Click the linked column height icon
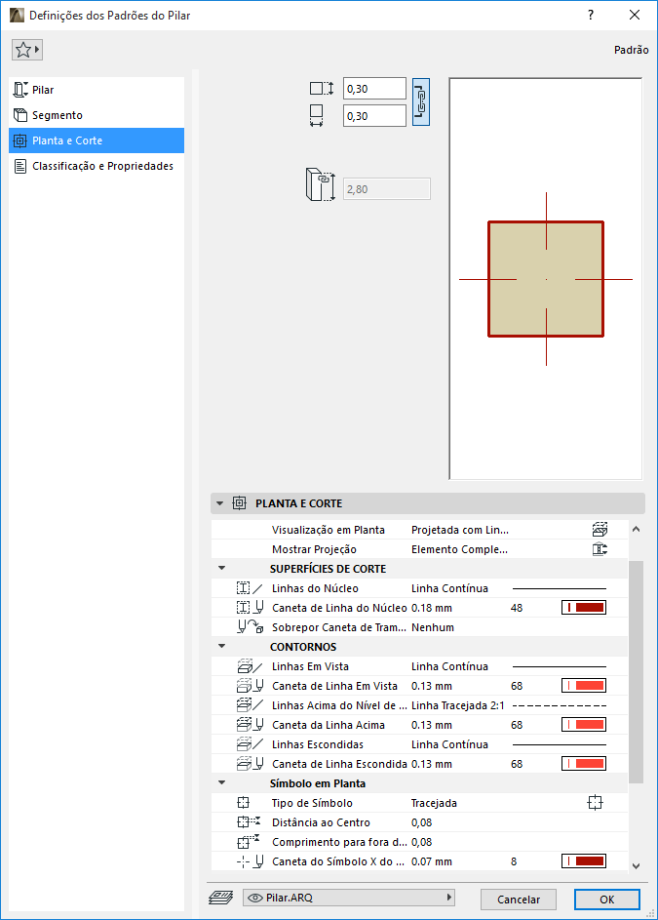The width and height of the screenshot is (658, 920). pyautogui.click(x=320, y=184)
